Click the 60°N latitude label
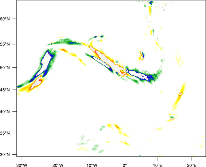This screenshot has width=206, height=167. click(x=5, y=19)
